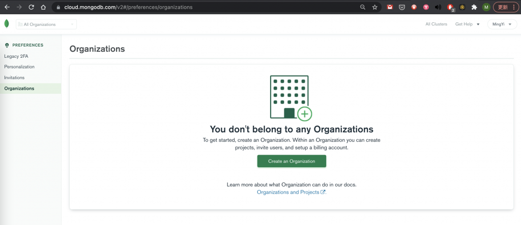This screenshot has height=225, width=521.
Task: Open the browser home page icon
Action: [x=43, y=7]
